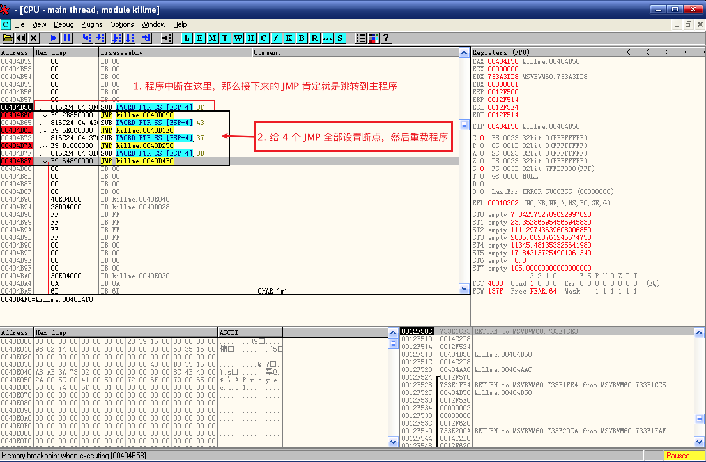Click the Run program play button
Viewport: 706px width, 462px height.
coord(54,38)
